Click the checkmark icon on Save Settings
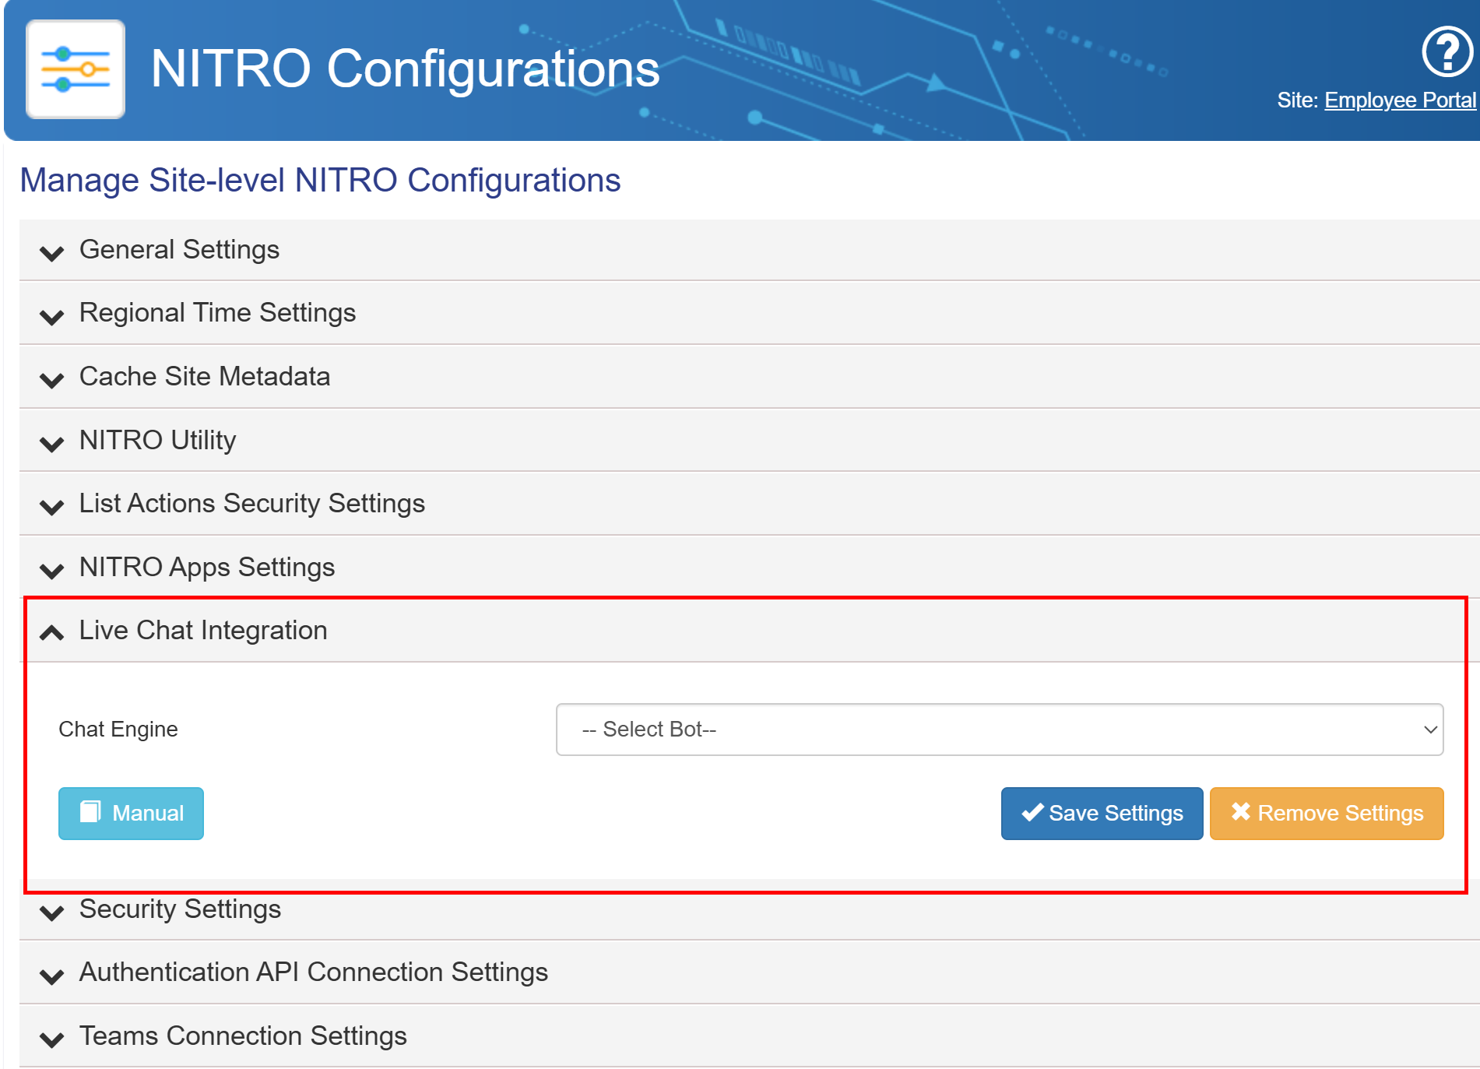1480x1069 pixels. click(x=1032, y=812)
